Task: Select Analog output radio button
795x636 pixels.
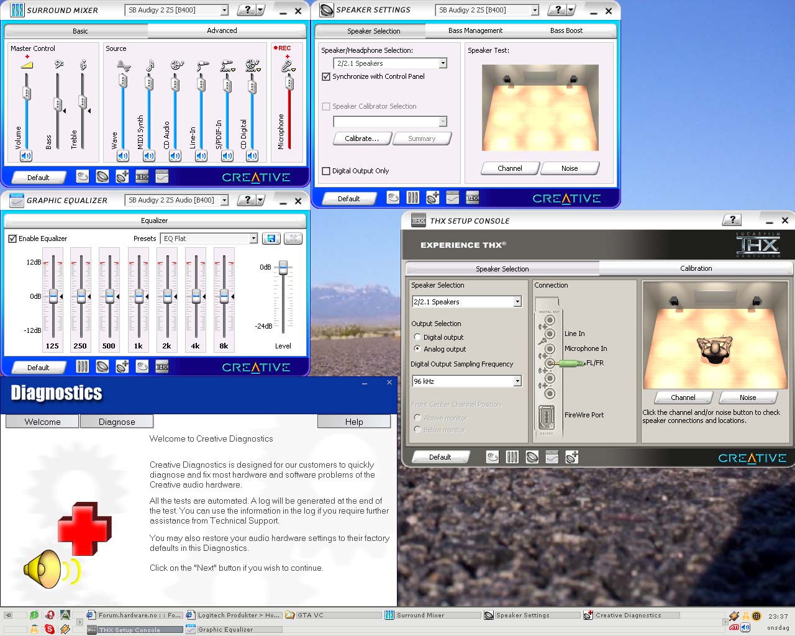Action: (x=417, y=349)
